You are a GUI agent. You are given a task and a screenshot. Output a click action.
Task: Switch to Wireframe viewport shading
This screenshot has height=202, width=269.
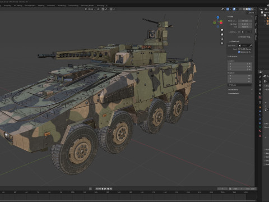[x=244, y=9]
